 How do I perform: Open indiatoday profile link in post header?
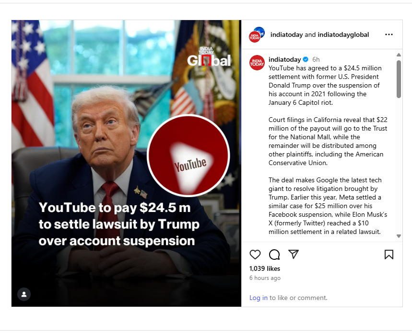(x=286, y=34)
